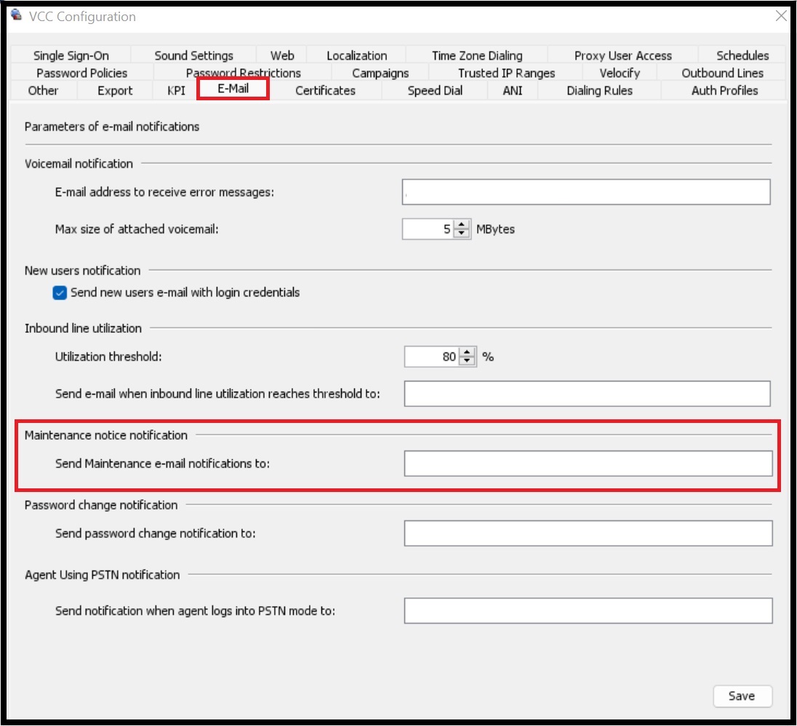Switch to the Sound Settings tab
The image size is (797, 726).
(x=193, y=55)
